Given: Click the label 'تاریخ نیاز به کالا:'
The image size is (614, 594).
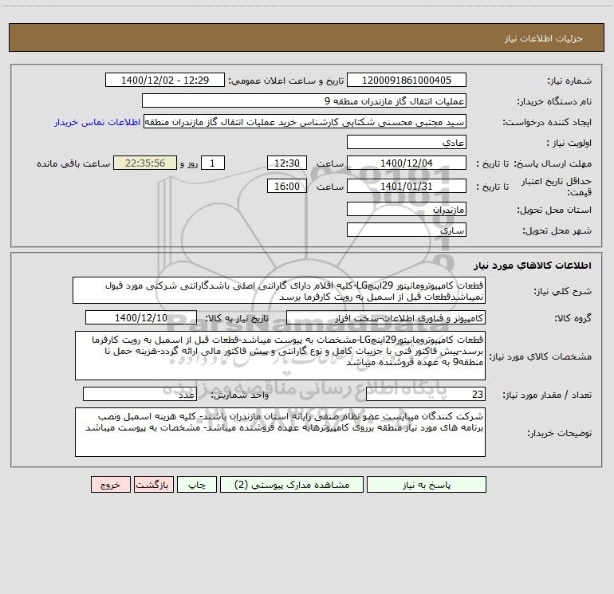Looking at the screenshot, I should point(237,318).
